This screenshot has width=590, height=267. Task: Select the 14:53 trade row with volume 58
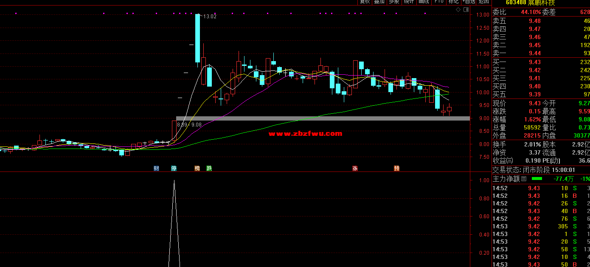541,250
